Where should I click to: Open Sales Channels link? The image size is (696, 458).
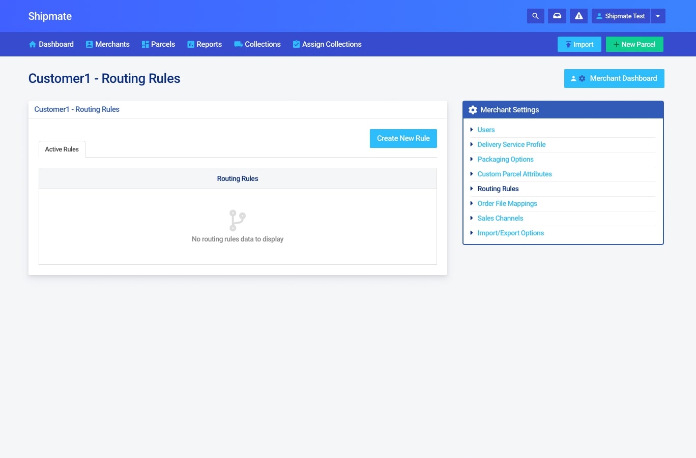tap(500, 218)
